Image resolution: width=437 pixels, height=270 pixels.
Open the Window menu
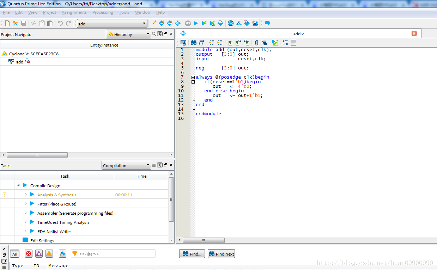tap(143, 12)
